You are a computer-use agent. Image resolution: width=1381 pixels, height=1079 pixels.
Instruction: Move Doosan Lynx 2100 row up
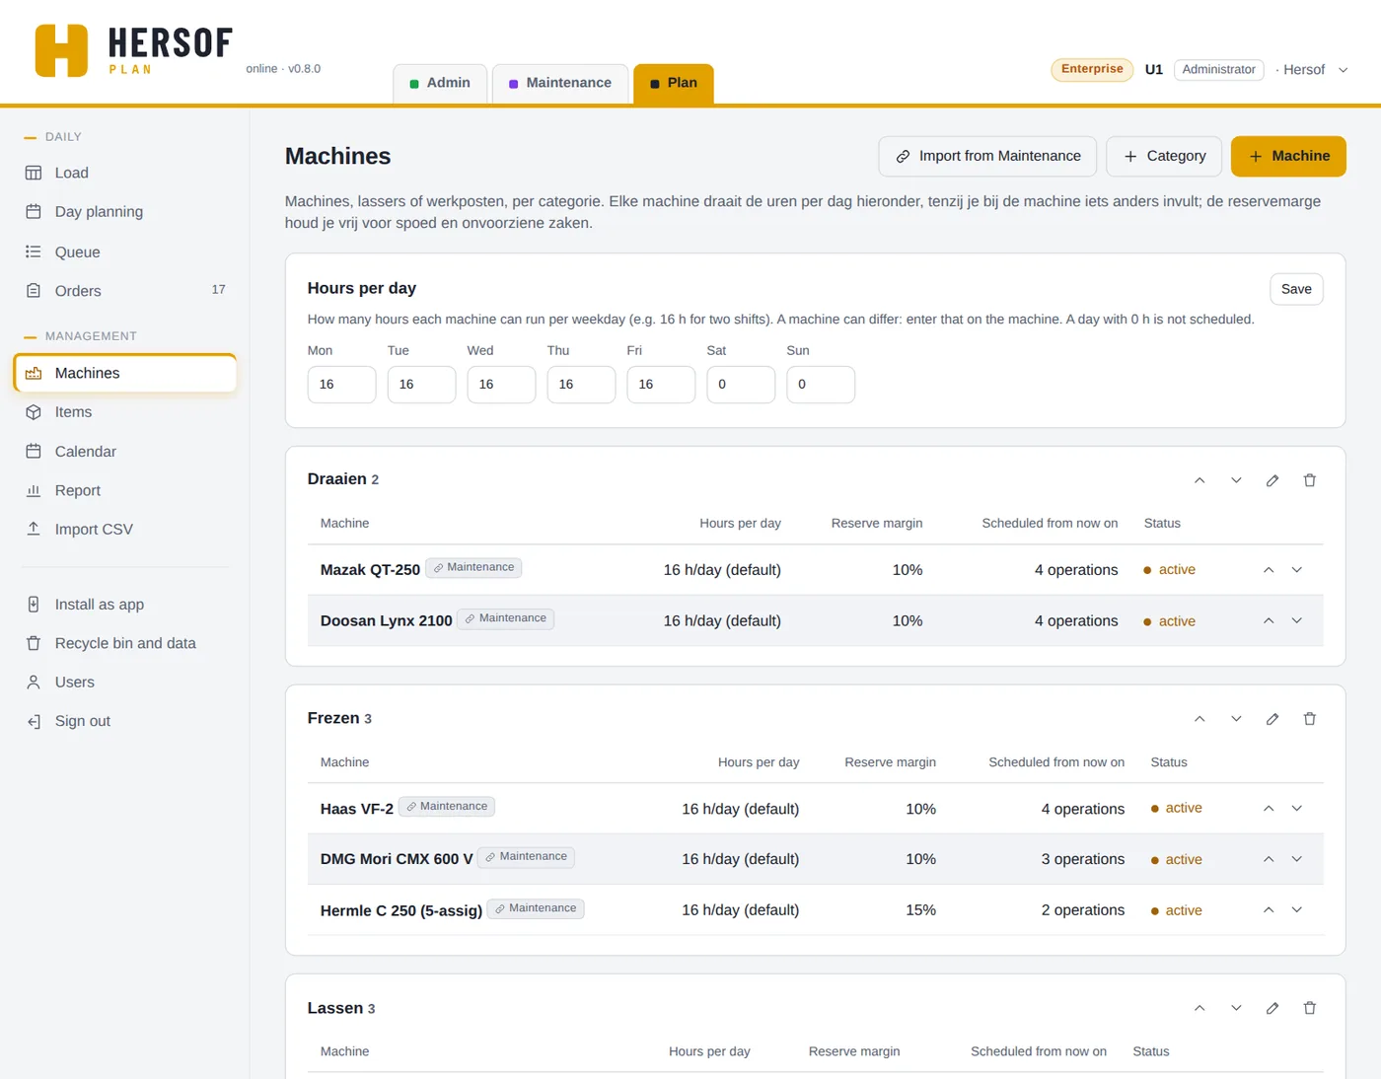tap(1269, 620)
